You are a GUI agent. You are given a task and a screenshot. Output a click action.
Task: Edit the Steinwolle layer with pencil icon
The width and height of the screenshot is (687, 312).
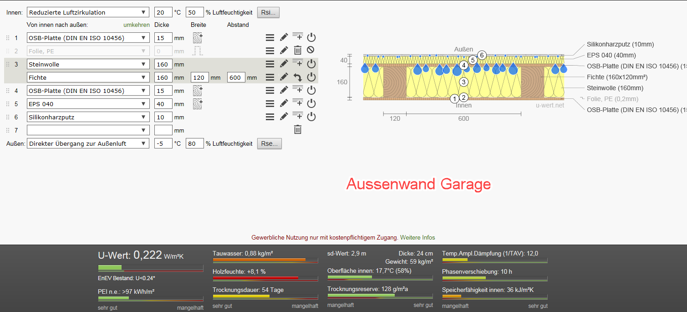tap(284, 64)
